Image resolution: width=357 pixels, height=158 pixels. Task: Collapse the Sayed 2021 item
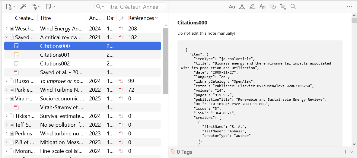pos(7,37)
